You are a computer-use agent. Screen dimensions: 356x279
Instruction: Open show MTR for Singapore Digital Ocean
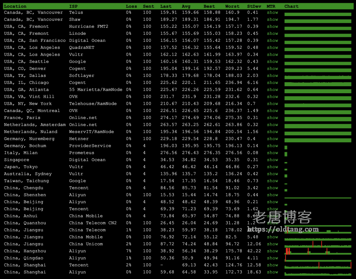[272, 160]
